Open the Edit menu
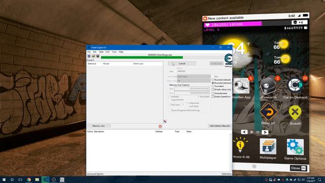325x183 pixels. point(94,52)
